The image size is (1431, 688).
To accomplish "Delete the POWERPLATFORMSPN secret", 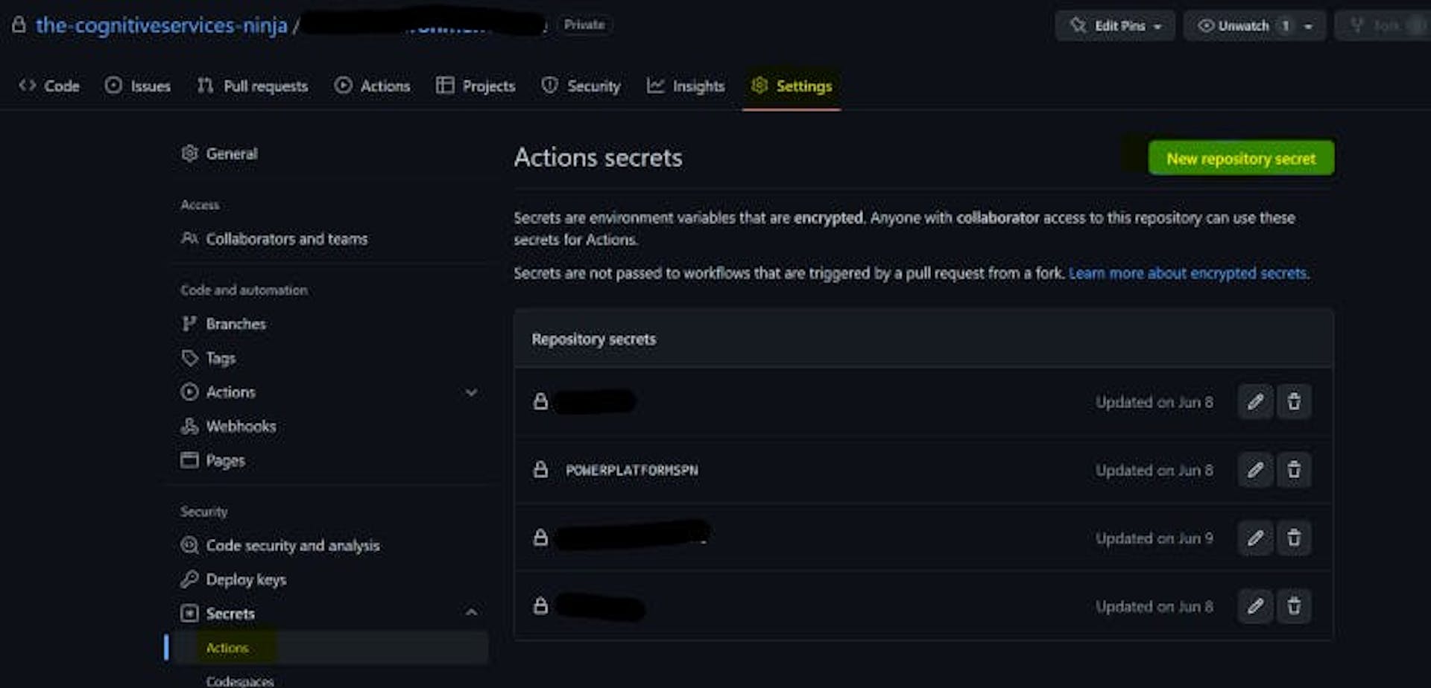I will point(1294,471).
